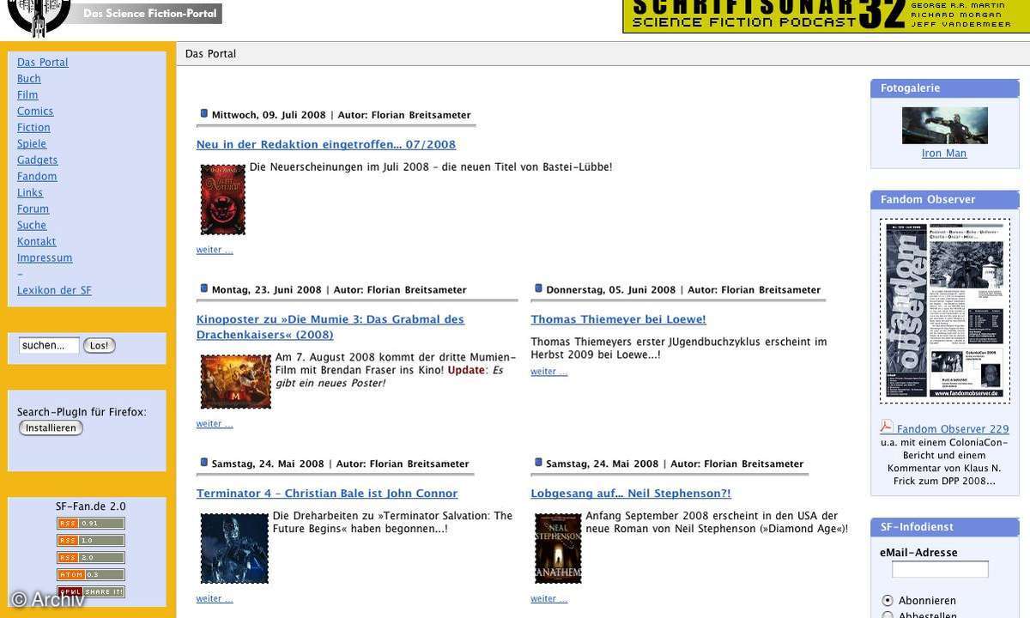Click the 'Das Science Fiction-Portal' tagline

click(x=149, y=14)
